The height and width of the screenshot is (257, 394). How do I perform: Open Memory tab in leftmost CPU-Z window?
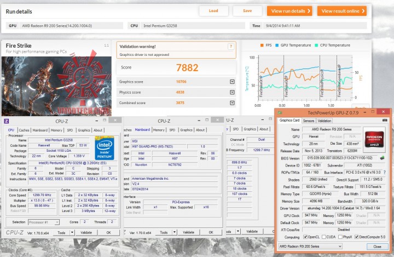point(56,130)
